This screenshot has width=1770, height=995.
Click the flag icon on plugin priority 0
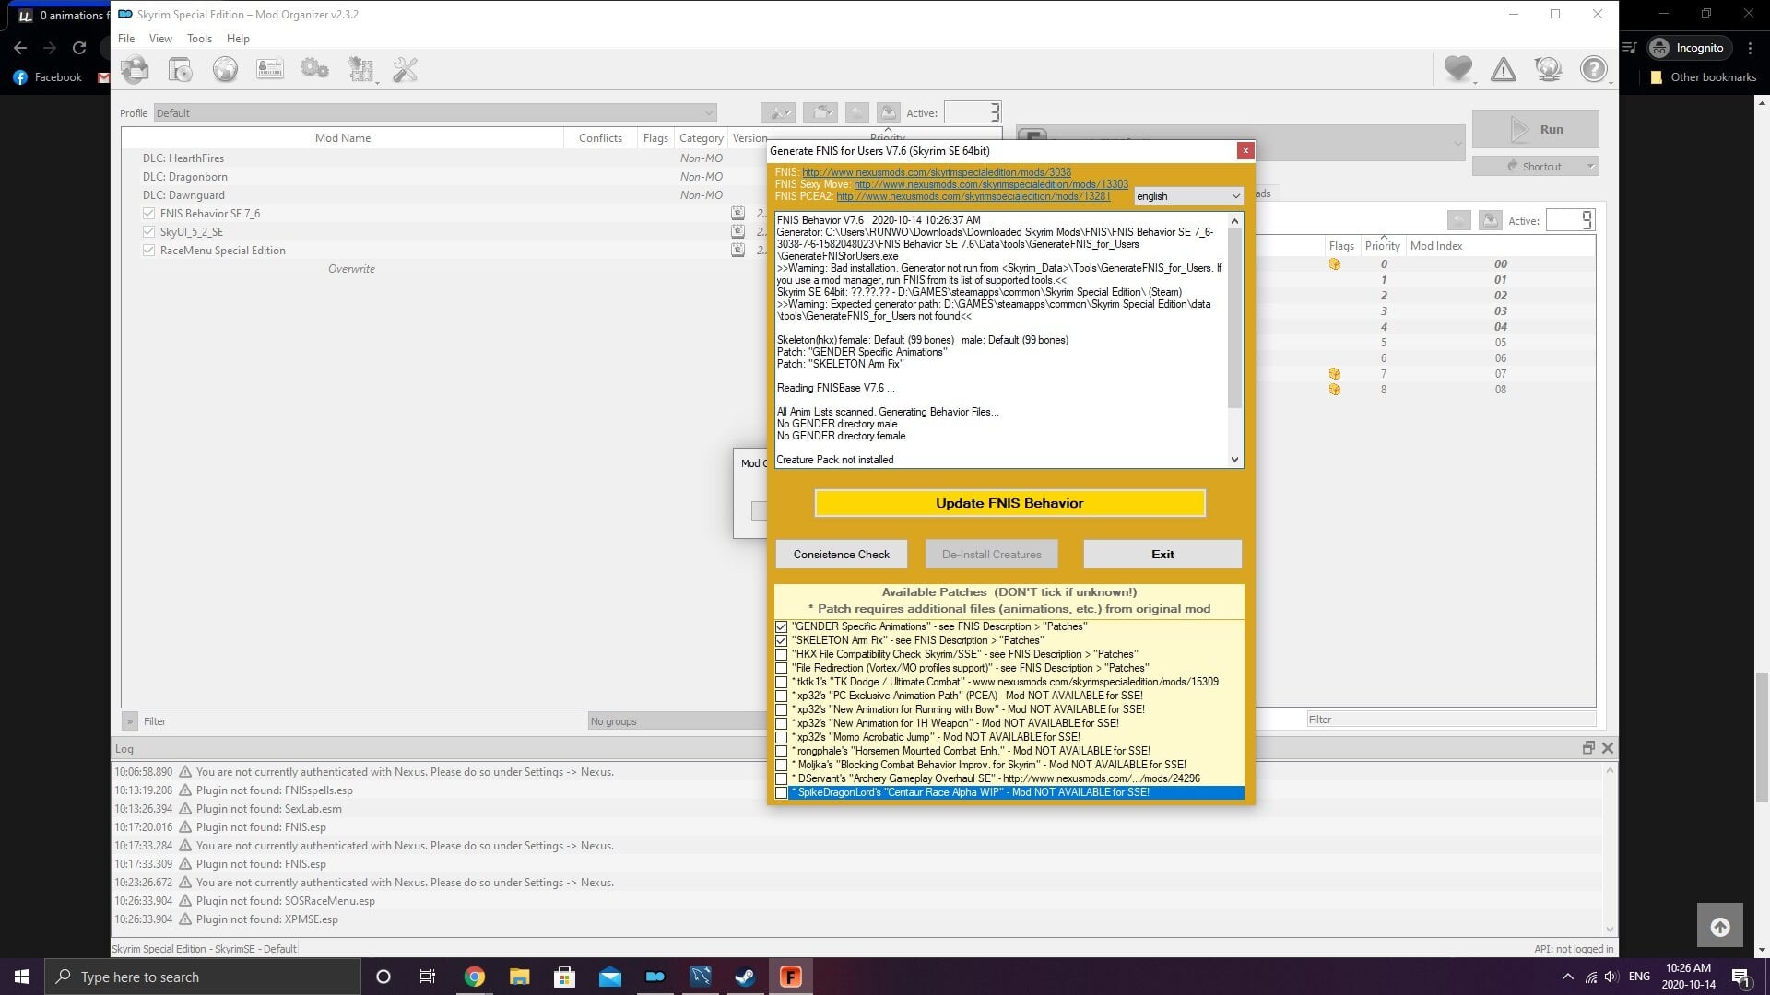coord(1334,264)
